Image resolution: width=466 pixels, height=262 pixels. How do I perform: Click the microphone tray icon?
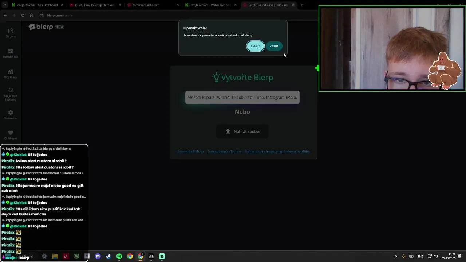(x=403, y=256)
